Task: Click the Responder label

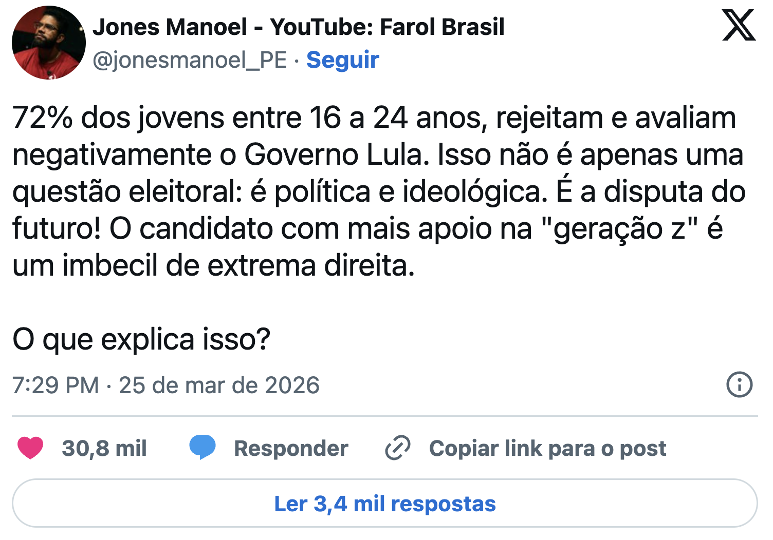Action: coord(291,448)
